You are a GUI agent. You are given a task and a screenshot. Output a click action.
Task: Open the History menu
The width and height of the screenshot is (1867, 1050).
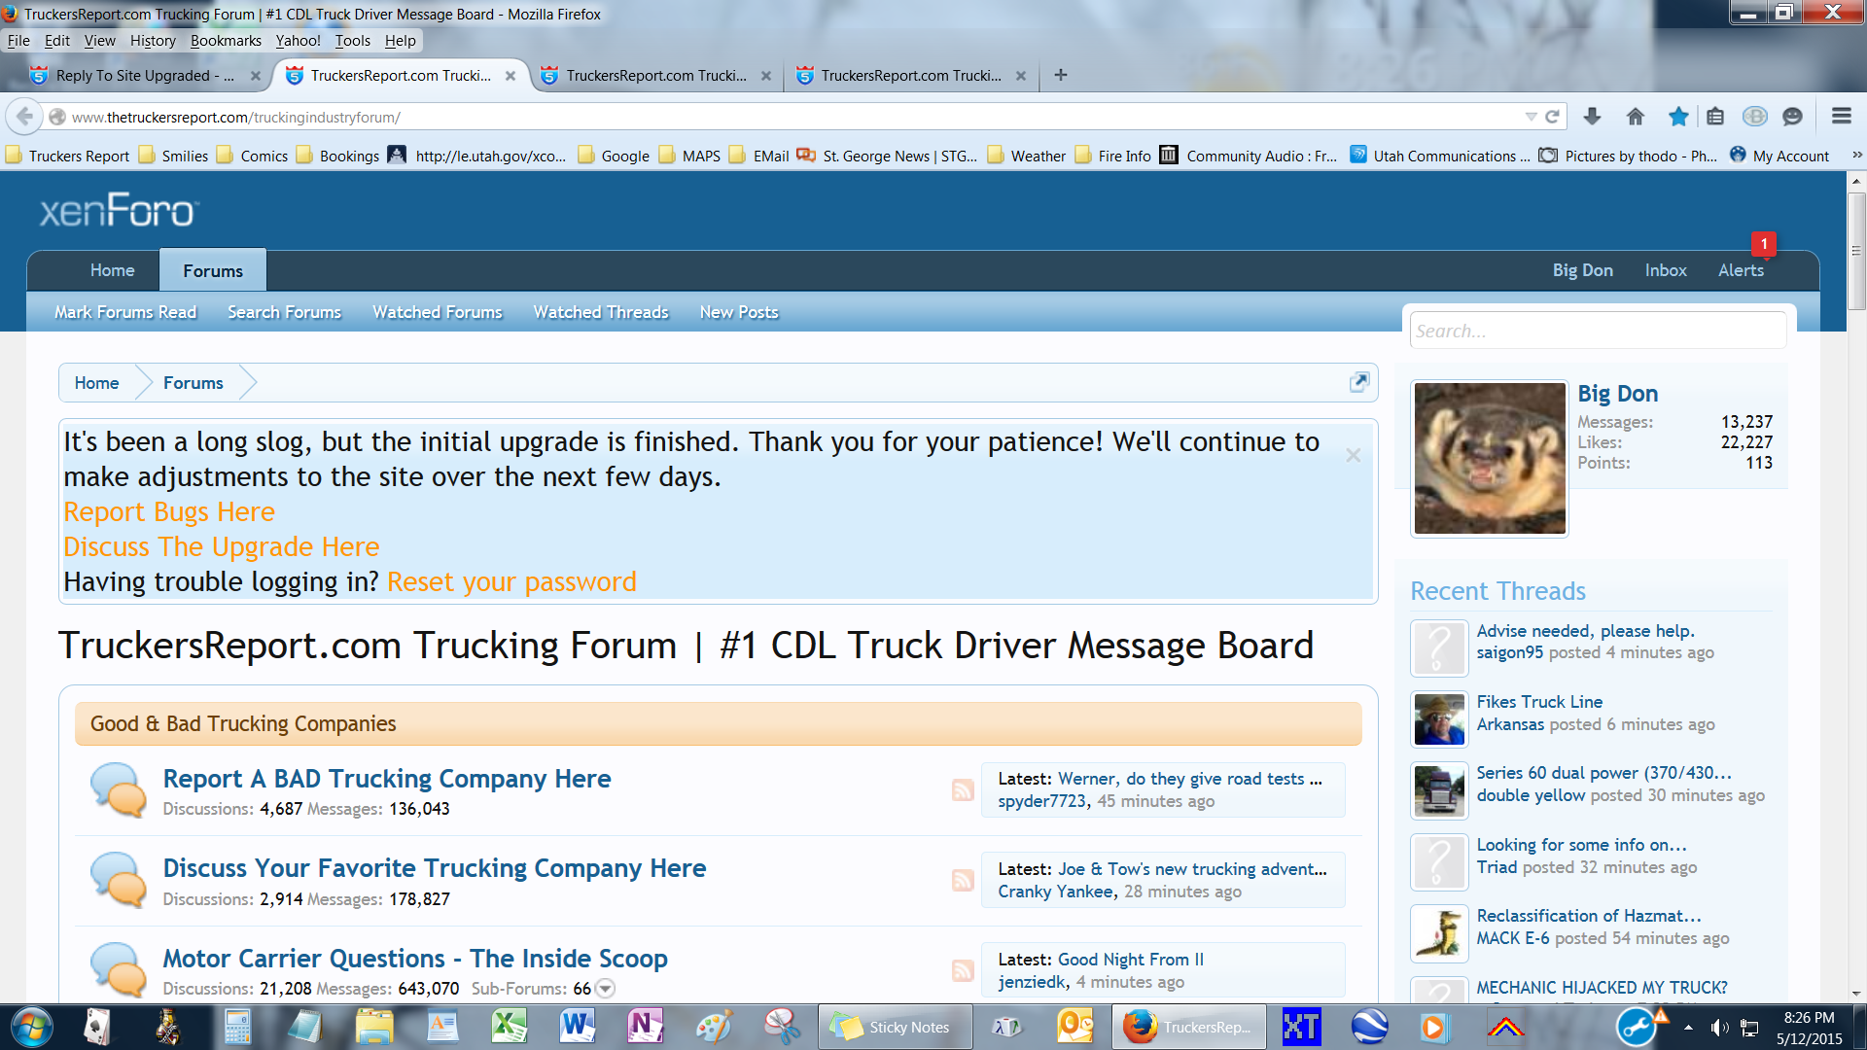pyautogui.click(x=153, y=41)
